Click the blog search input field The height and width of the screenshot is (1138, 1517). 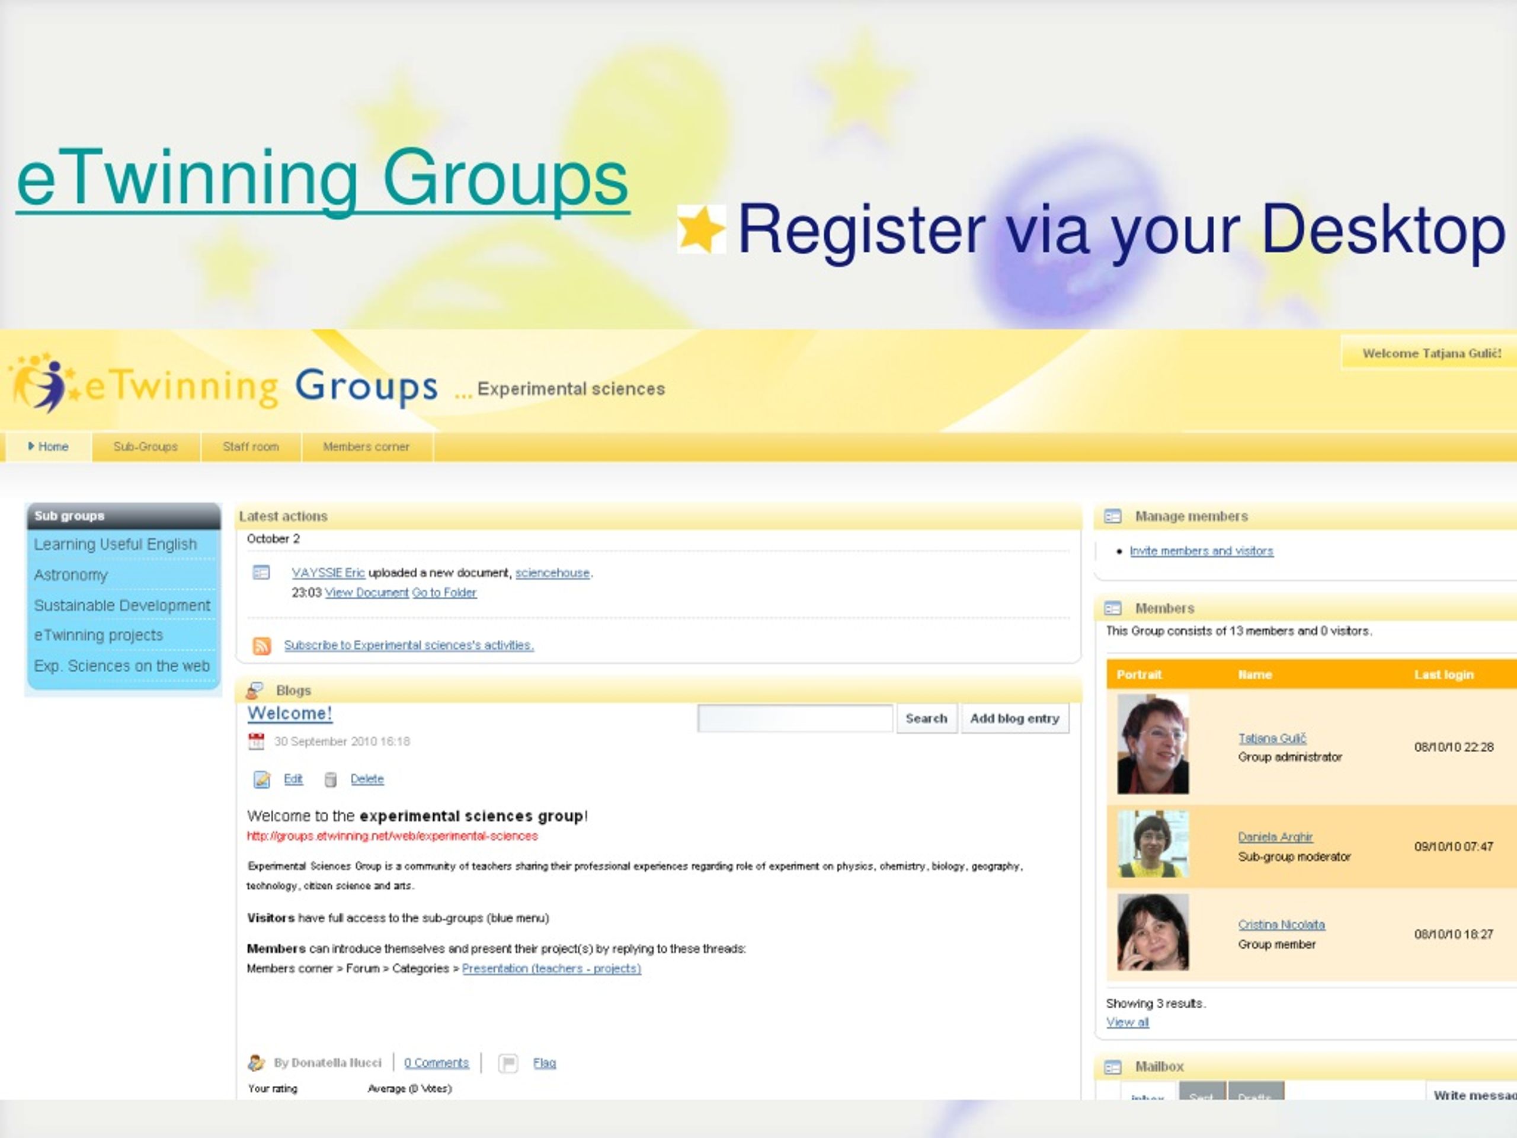click(795, 718)
